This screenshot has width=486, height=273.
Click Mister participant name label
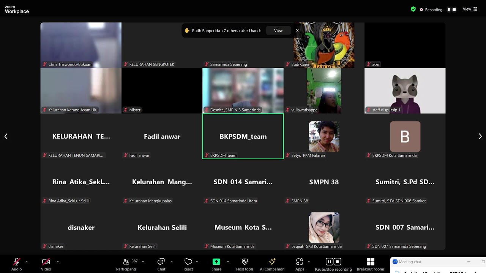tap(135, 110)
